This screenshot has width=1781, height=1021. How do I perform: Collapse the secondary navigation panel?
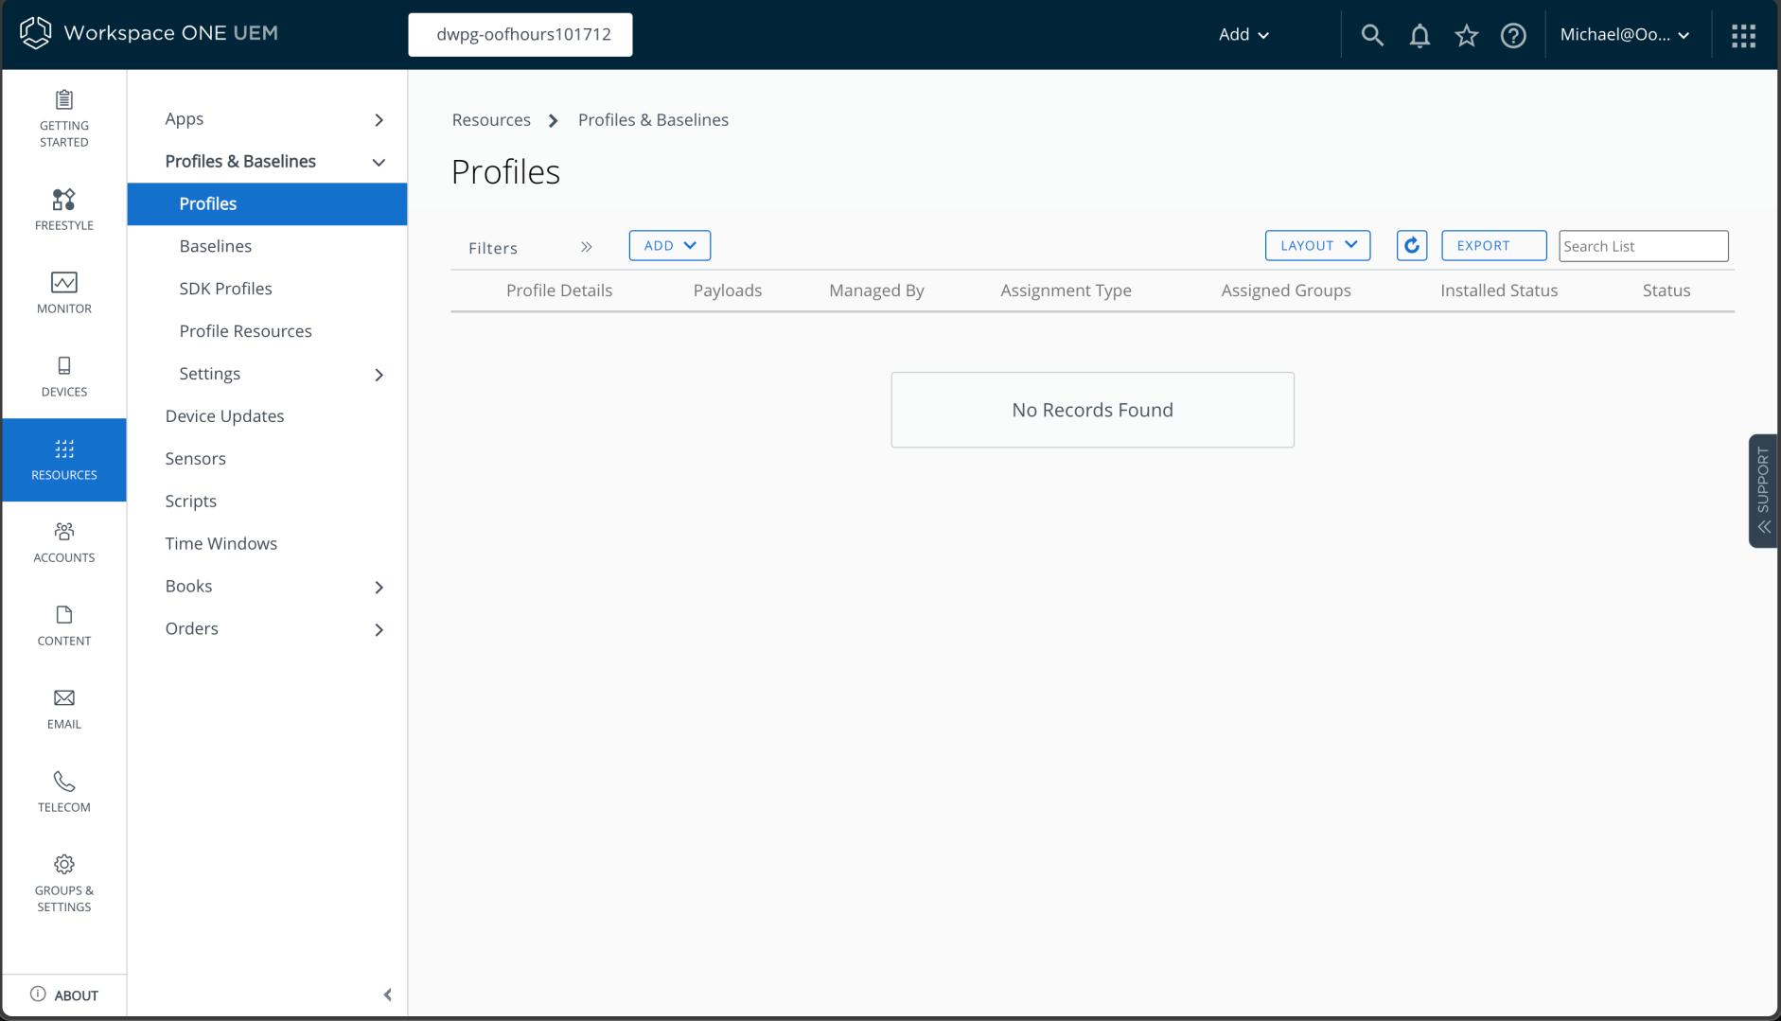(387, 995)
